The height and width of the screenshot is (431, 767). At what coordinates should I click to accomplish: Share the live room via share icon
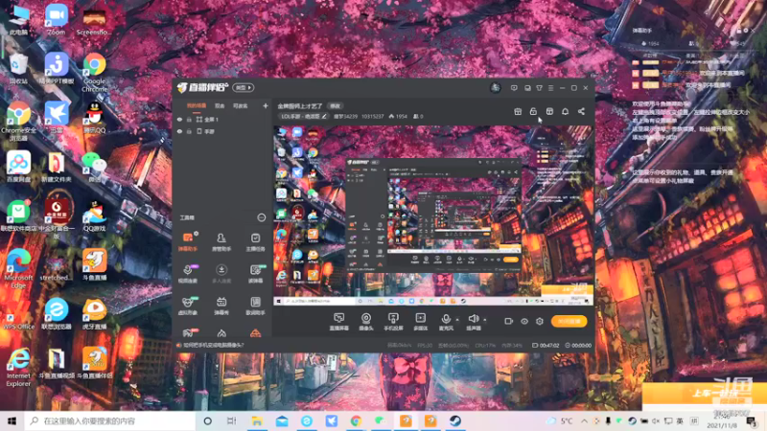581,111
